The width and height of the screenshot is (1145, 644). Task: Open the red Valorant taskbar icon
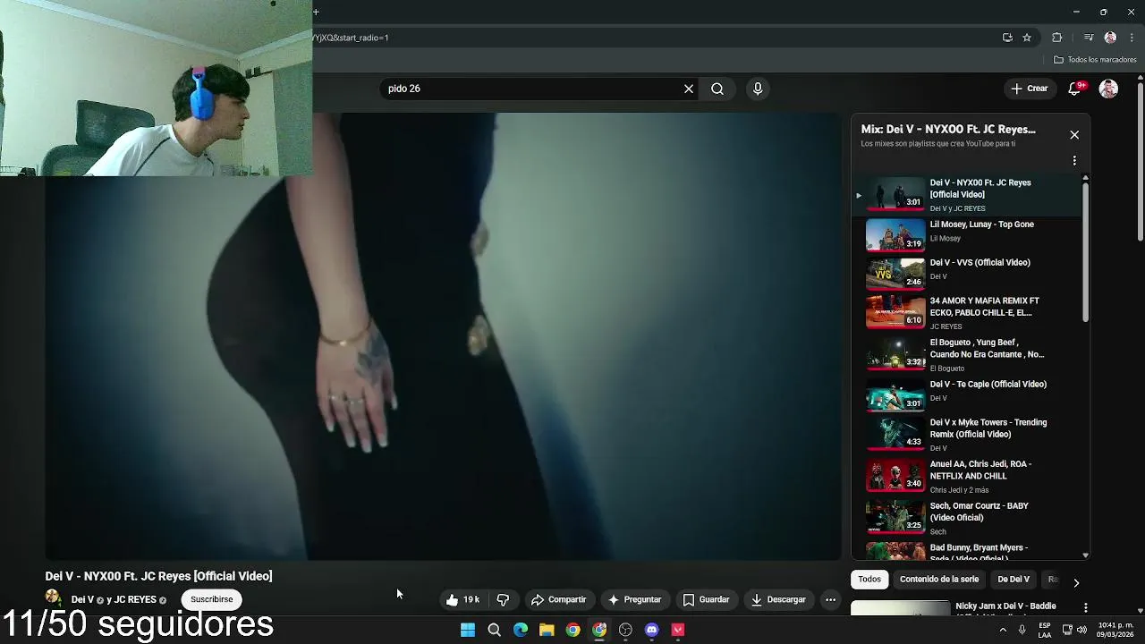click(678, 630)
